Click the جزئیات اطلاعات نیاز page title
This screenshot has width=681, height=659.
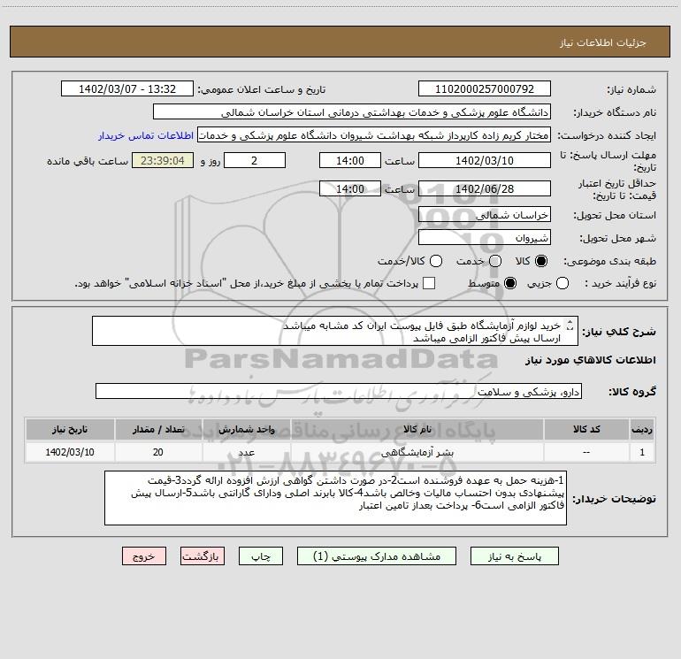603,42
